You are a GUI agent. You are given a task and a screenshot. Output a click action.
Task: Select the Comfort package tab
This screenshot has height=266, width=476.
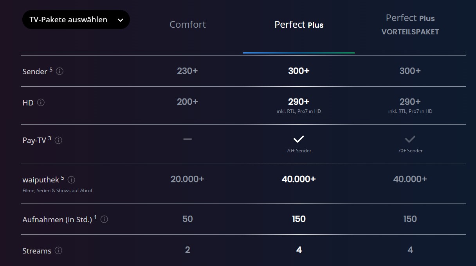point(188,25)
